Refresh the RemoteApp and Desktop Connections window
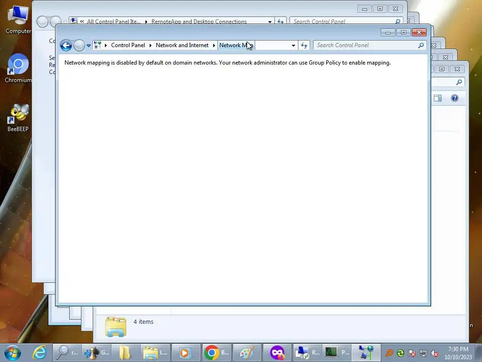Viewport: 482px width, 362px height. point(281,21)
